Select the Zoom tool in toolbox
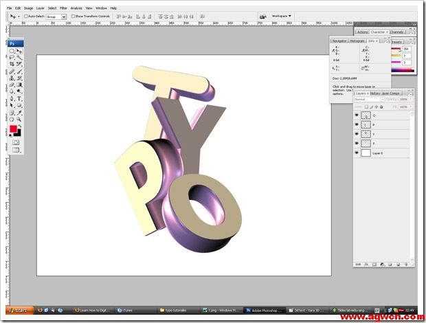 tap(20, 120)
